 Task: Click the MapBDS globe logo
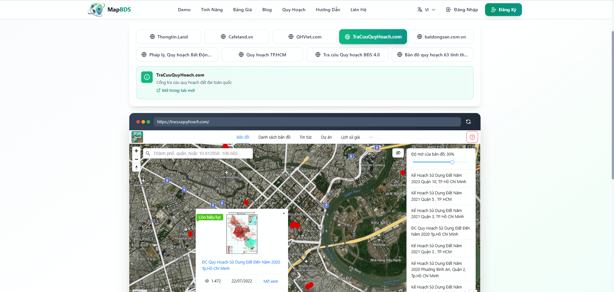point(96,10)
